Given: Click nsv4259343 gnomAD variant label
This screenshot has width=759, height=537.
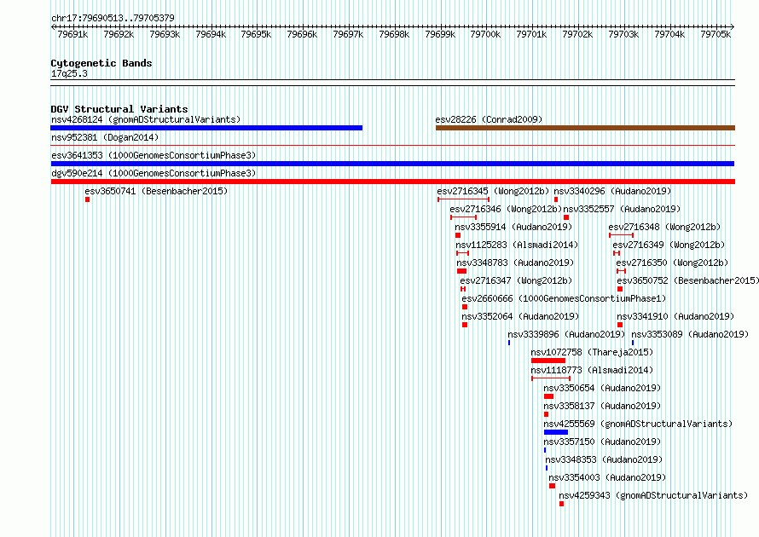Looking at the screenshot, I should click(653, 495).
